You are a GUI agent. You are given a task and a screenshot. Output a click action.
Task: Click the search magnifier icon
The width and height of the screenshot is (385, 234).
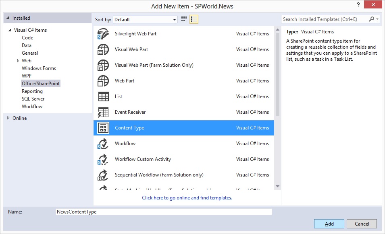[372, 19]
